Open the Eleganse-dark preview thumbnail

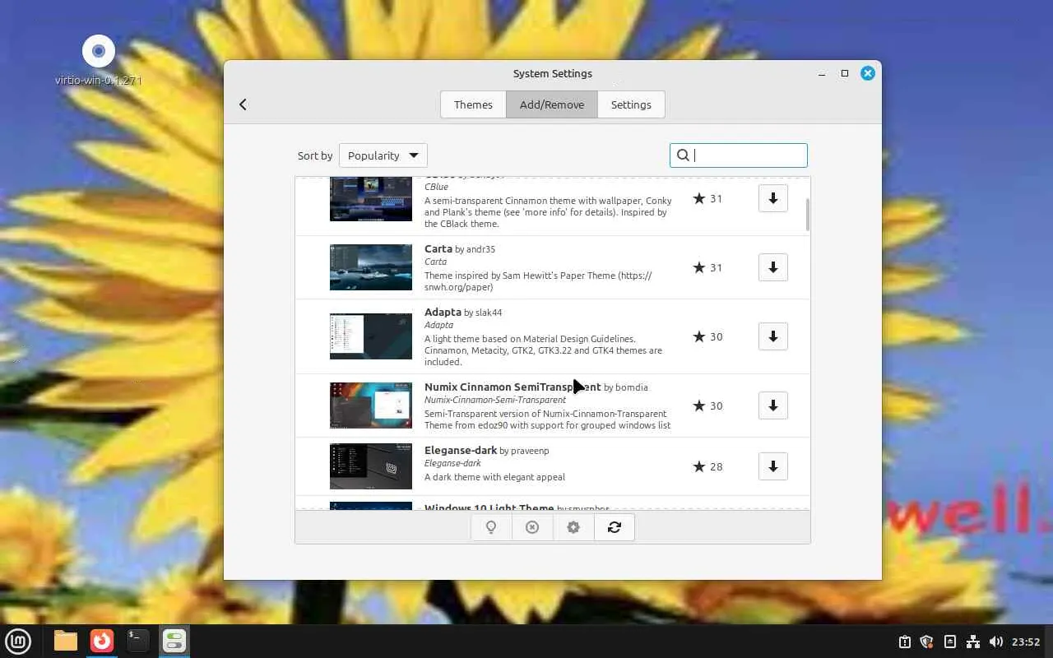tap(371, 466)
